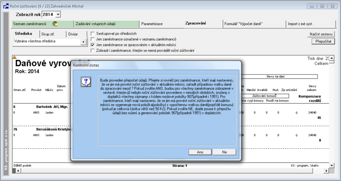Click the Kontrolní dotaz dialog title
Viewport: 341px width, 181px height.
(86, 65)
